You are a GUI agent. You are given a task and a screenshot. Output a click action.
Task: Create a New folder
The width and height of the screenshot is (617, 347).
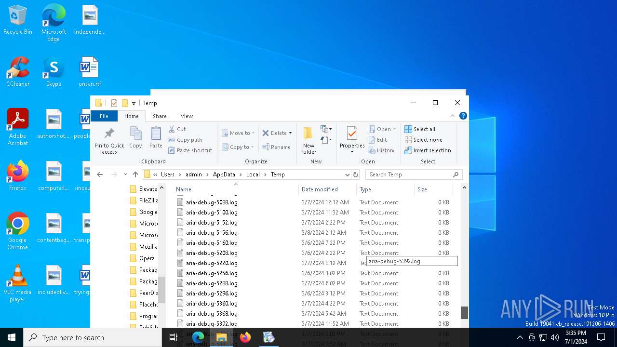[x=308, y=140]
